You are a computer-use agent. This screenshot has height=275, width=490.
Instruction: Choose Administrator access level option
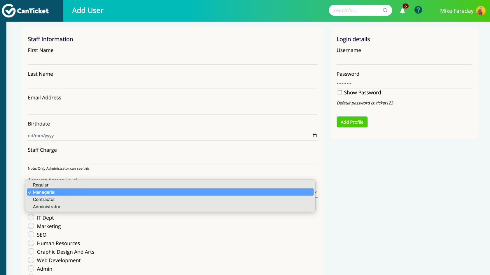[x=170, y=207]
